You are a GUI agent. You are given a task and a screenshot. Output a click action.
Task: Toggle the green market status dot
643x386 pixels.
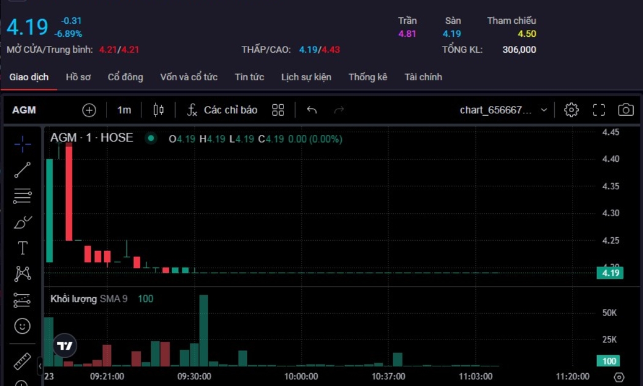click(151, 138)
